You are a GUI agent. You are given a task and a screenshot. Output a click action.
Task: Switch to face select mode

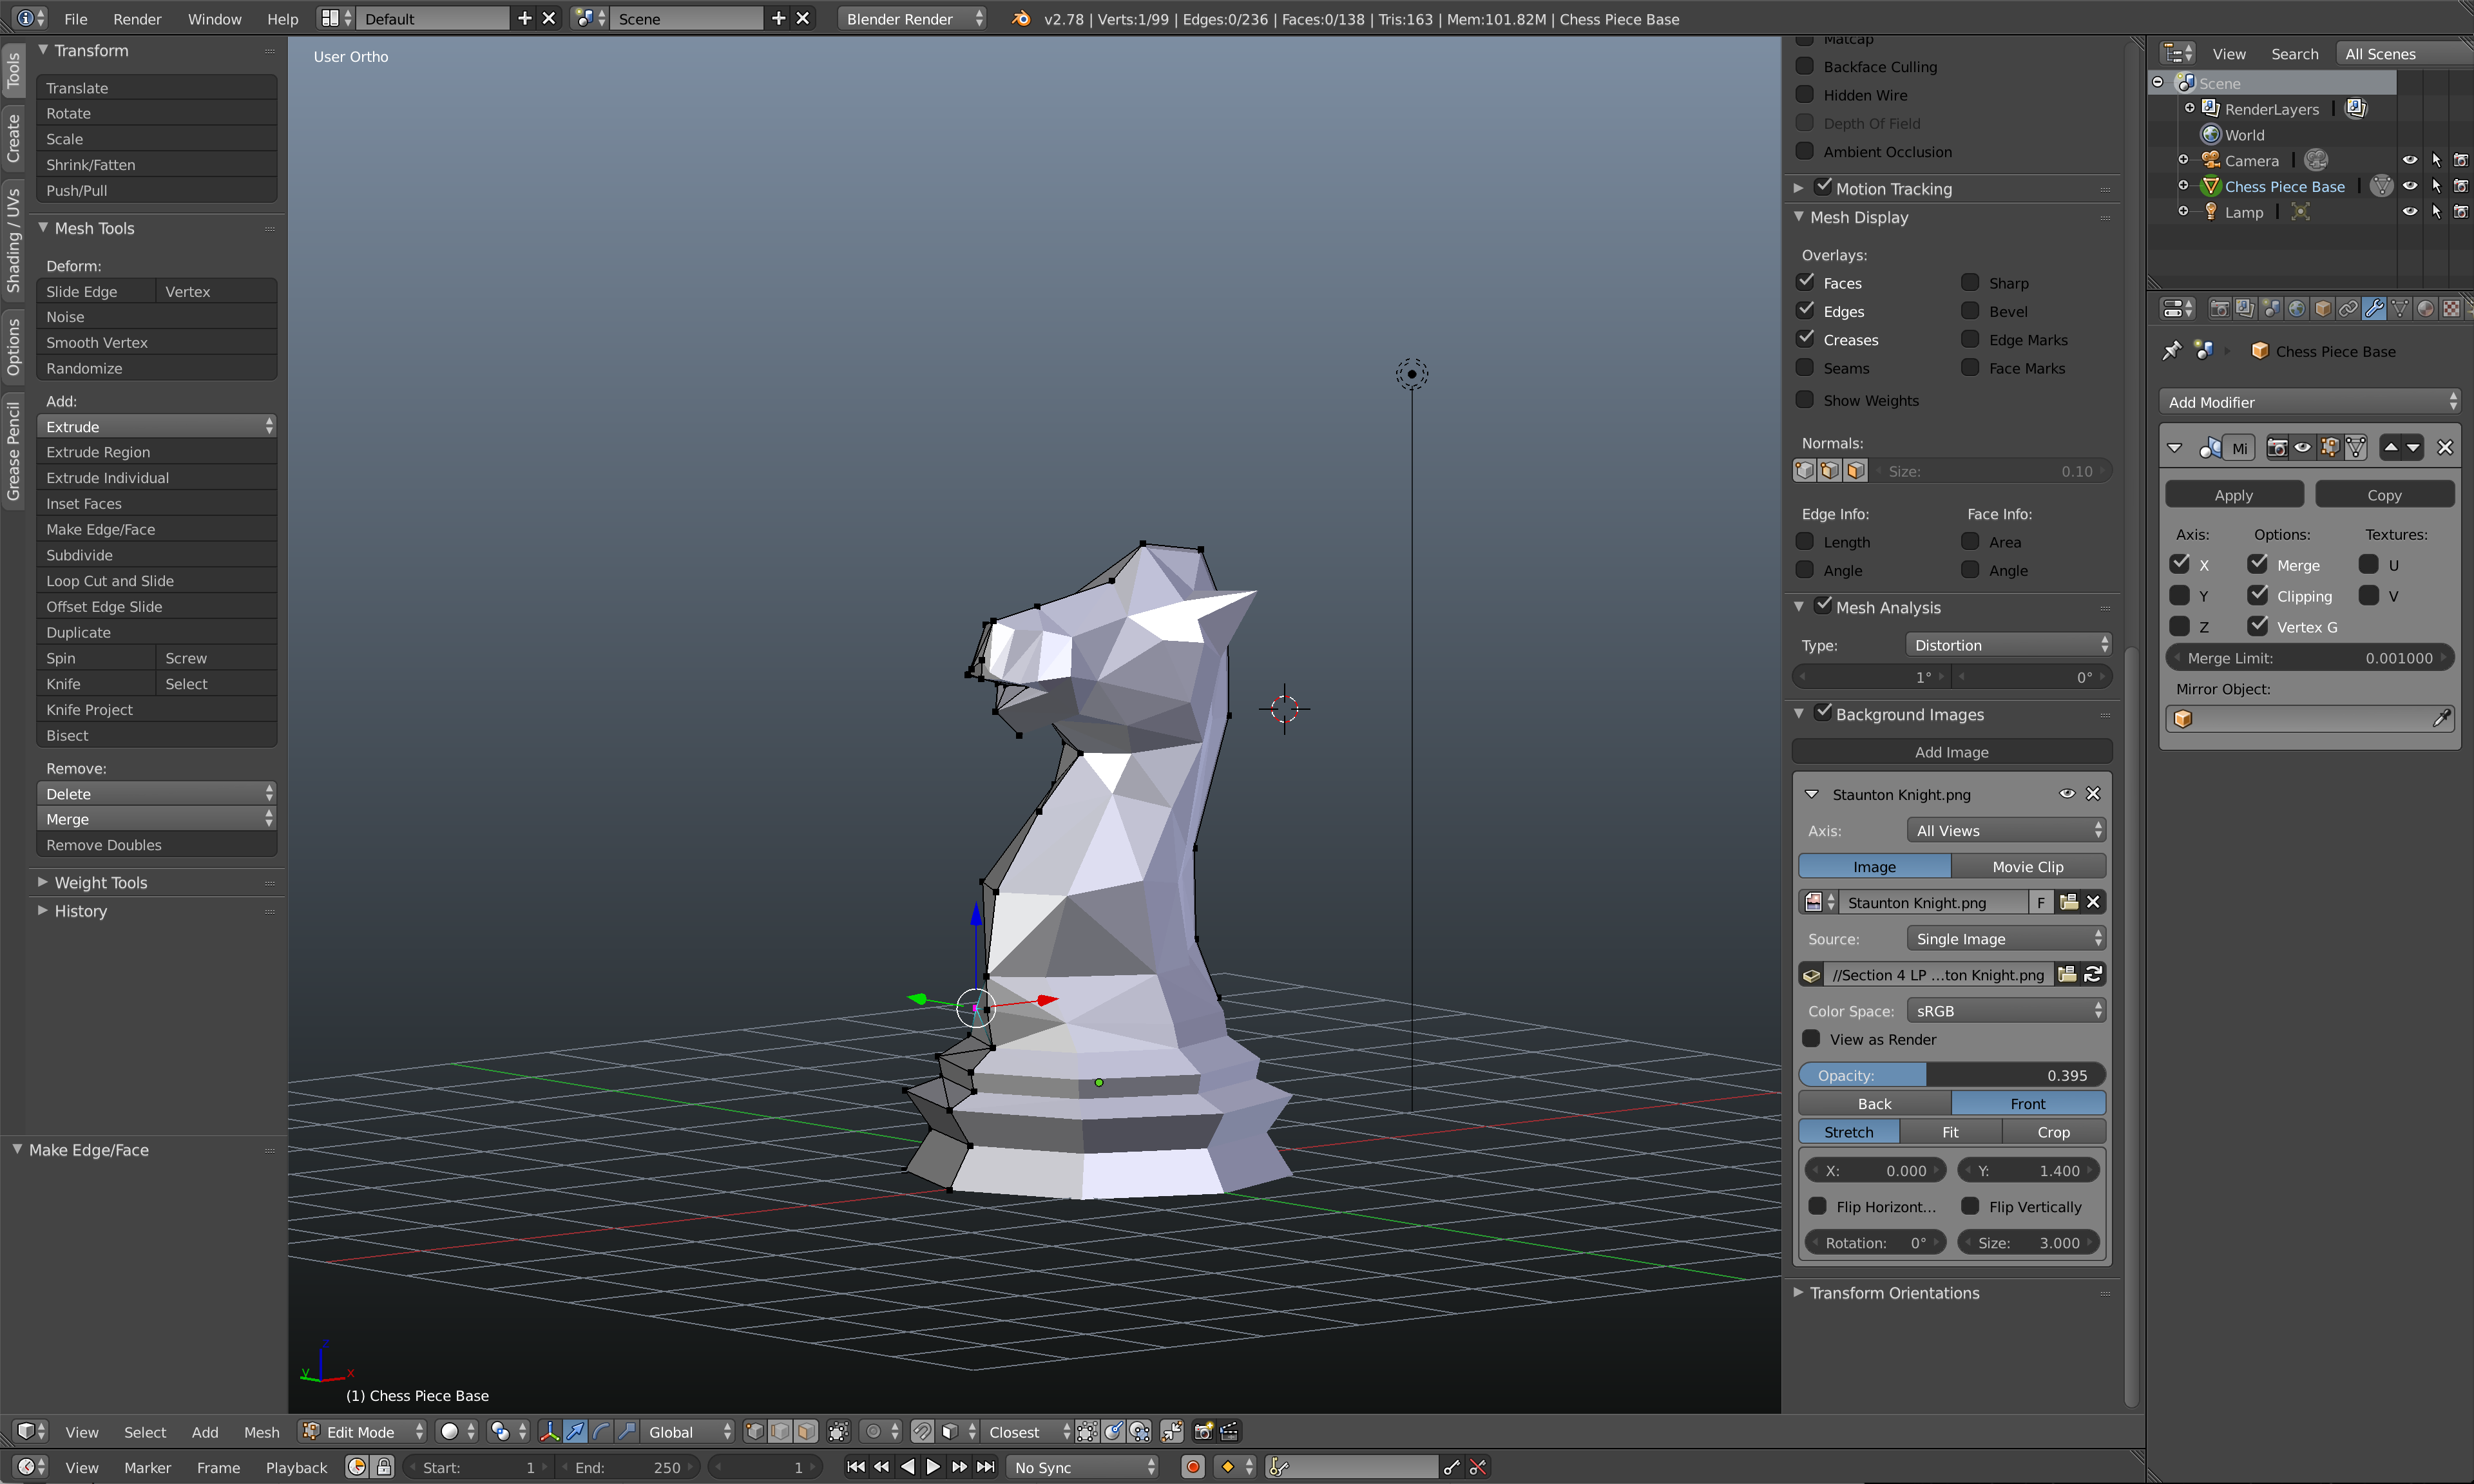tap(806, 1432)
